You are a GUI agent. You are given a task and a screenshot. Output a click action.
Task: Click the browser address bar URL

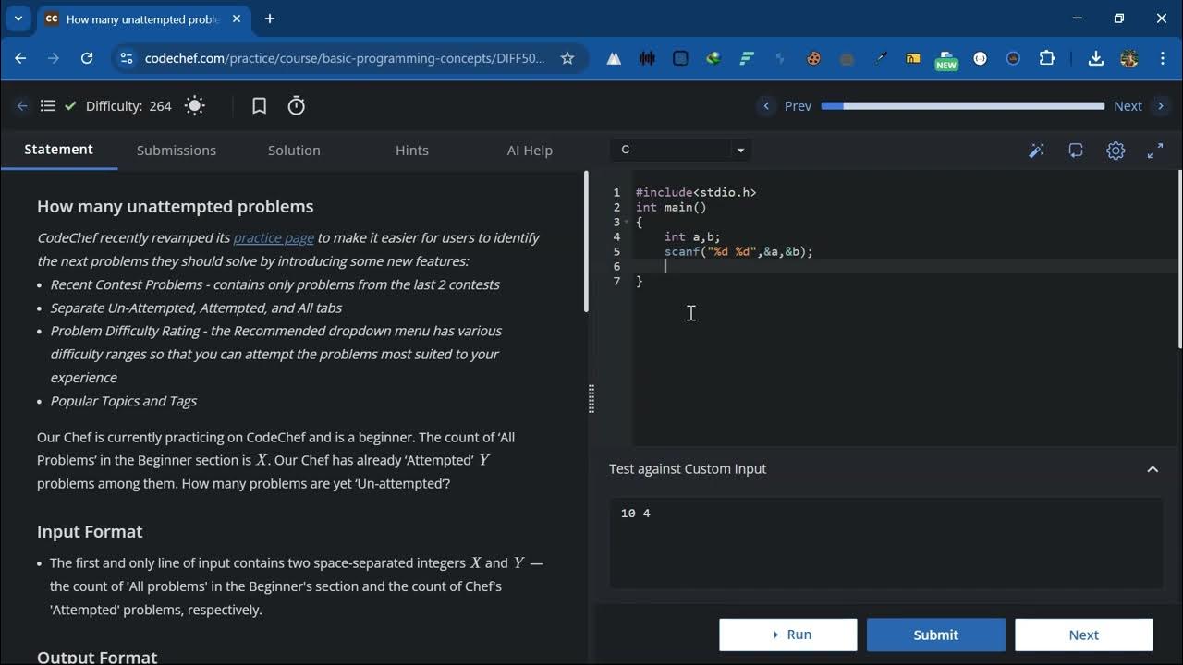point(345,58)
